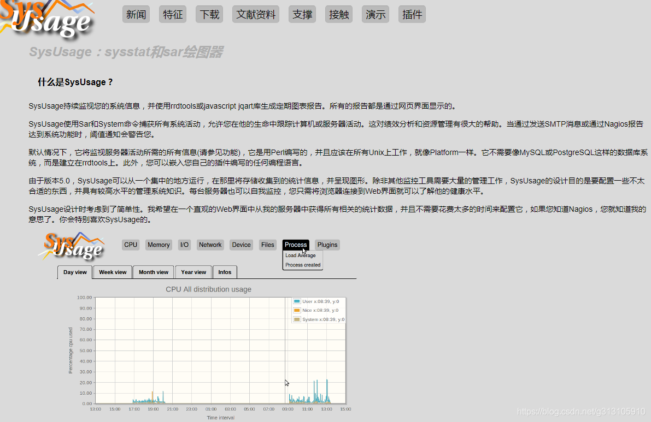Click the 'Nice x:08:39, y:0' legend label
Screen dimensions: 651x422
point(320,310)
